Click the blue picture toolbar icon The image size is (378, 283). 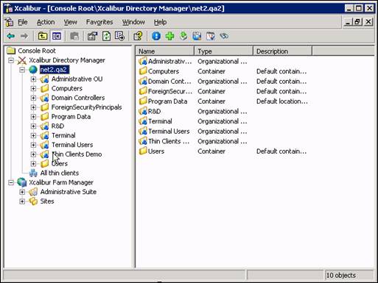[197, 36]
